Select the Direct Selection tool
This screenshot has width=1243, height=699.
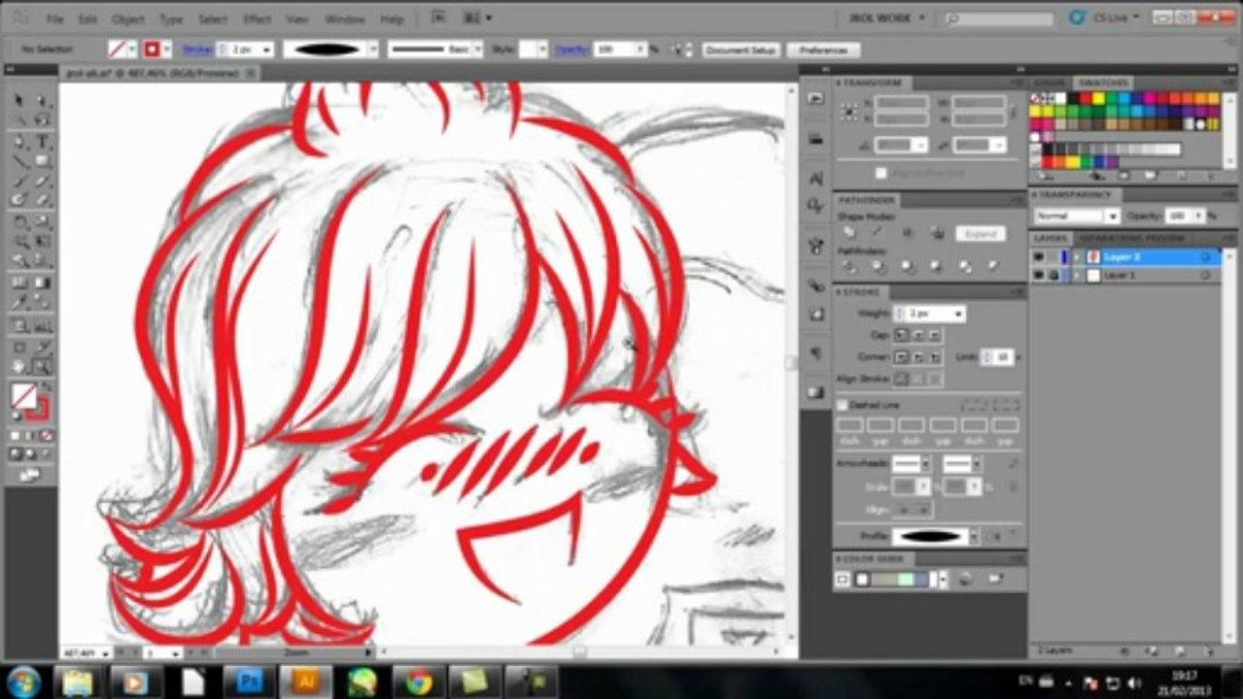42,101
